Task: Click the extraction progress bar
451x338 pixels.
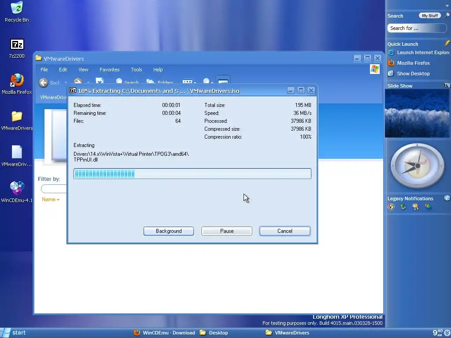Action: pyautogui.click(x=192, y=173)
